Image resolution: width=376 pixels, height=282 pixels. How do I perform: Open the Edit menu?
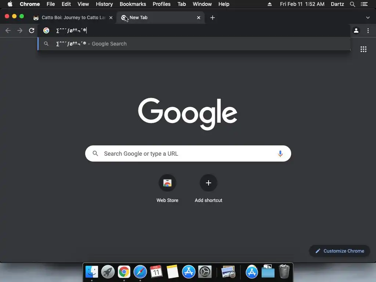(66, 4)
